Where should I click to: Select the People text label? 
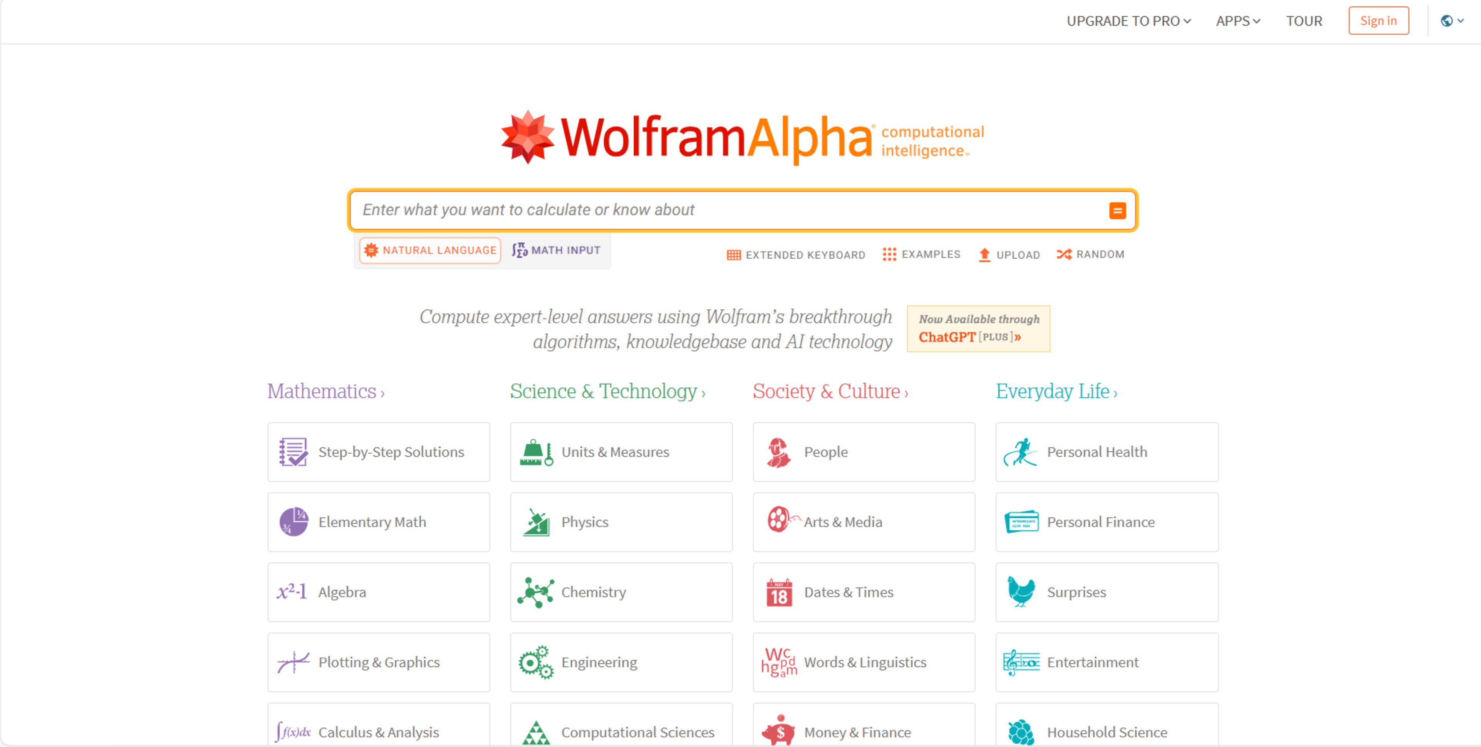(x=826, y=452)
